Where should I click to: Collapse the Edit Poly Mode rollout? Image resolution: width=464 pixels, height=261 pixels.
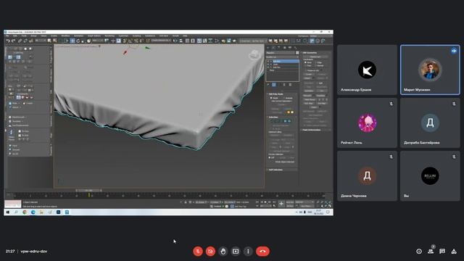[282, 94]
